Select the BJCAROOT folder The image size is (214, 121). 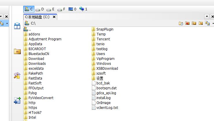(x=35, y=49)
